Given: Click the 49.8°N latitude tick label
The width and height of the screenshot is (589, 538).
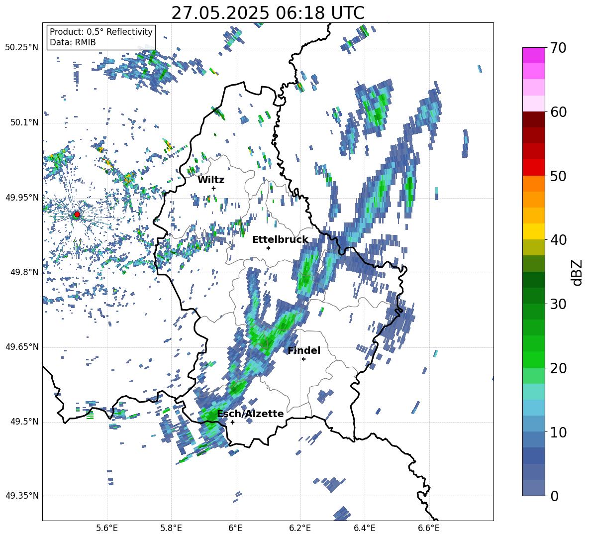Looking at the screenshot, I should 24,272.
